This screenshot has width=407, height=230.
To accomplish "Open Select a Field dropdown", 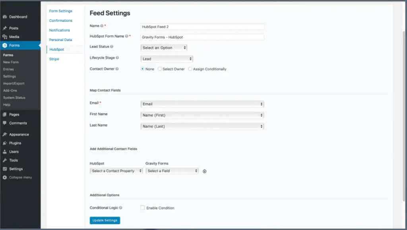I will [172, 171].
